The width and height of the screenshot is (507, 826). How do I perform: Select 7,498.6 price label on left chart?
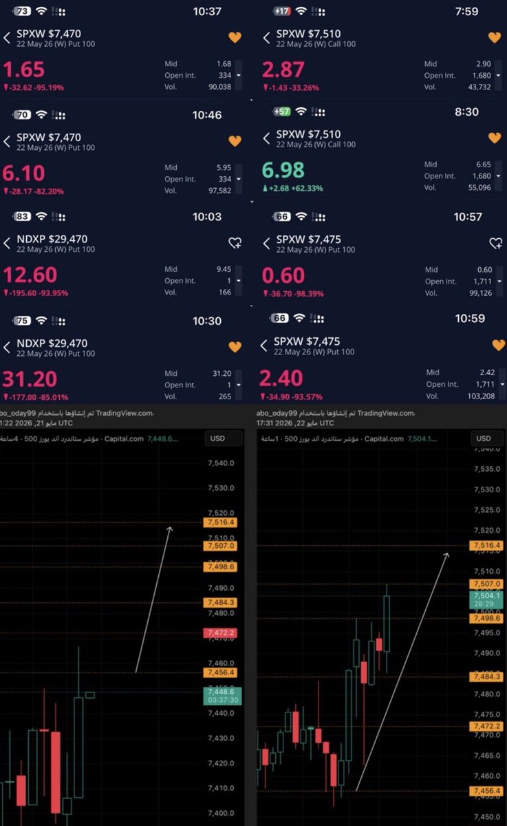click(220, 566)
